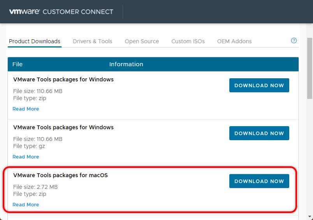The height and width of the screenshot is (220, 313).
Task: Download the macOS VMware Tools package
Action: point(259,181)
